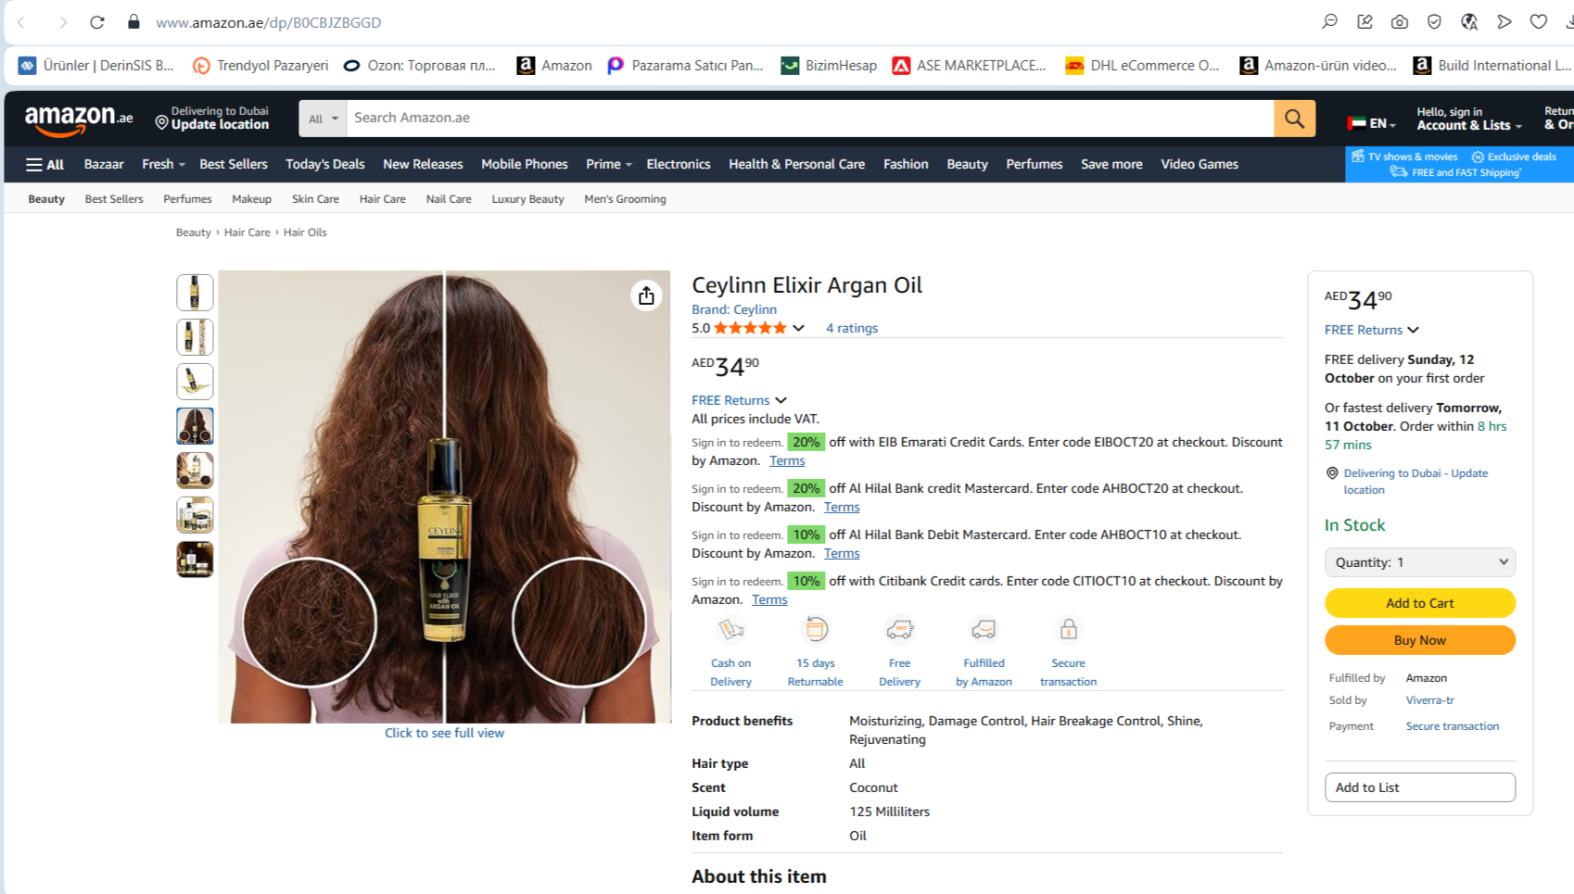1574x894 pixels.
Task: Click the orange search magnifier button
Action: [x=1294, y=119]
